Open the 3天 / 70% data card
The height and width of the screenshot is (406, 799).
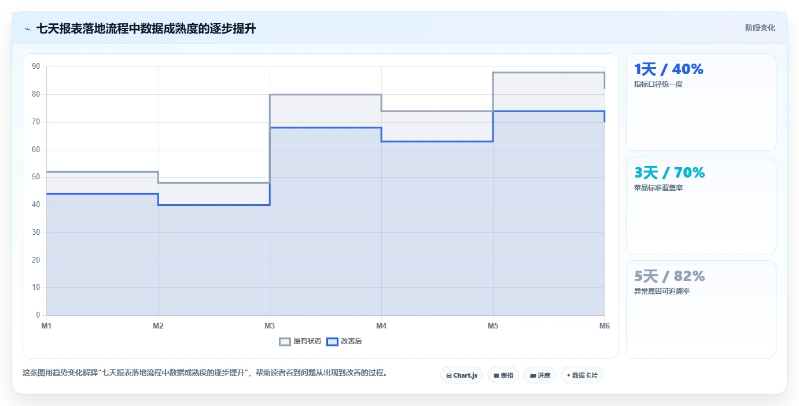[701, 205]
